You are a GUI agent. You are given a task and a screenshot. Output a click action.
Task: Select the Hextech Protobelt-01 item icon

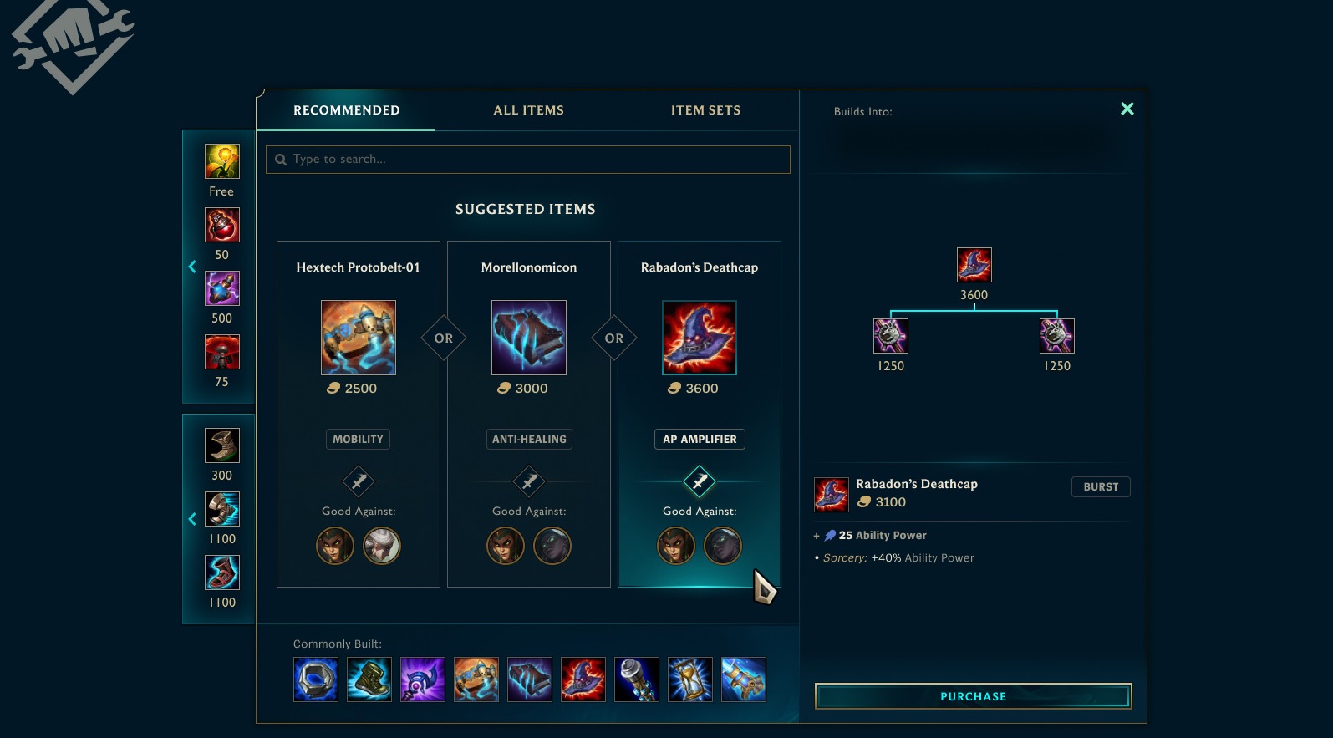(x=359, y=338)
